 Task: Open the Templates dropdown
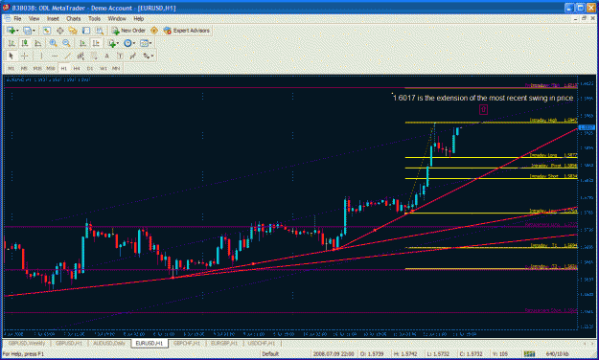146,43
